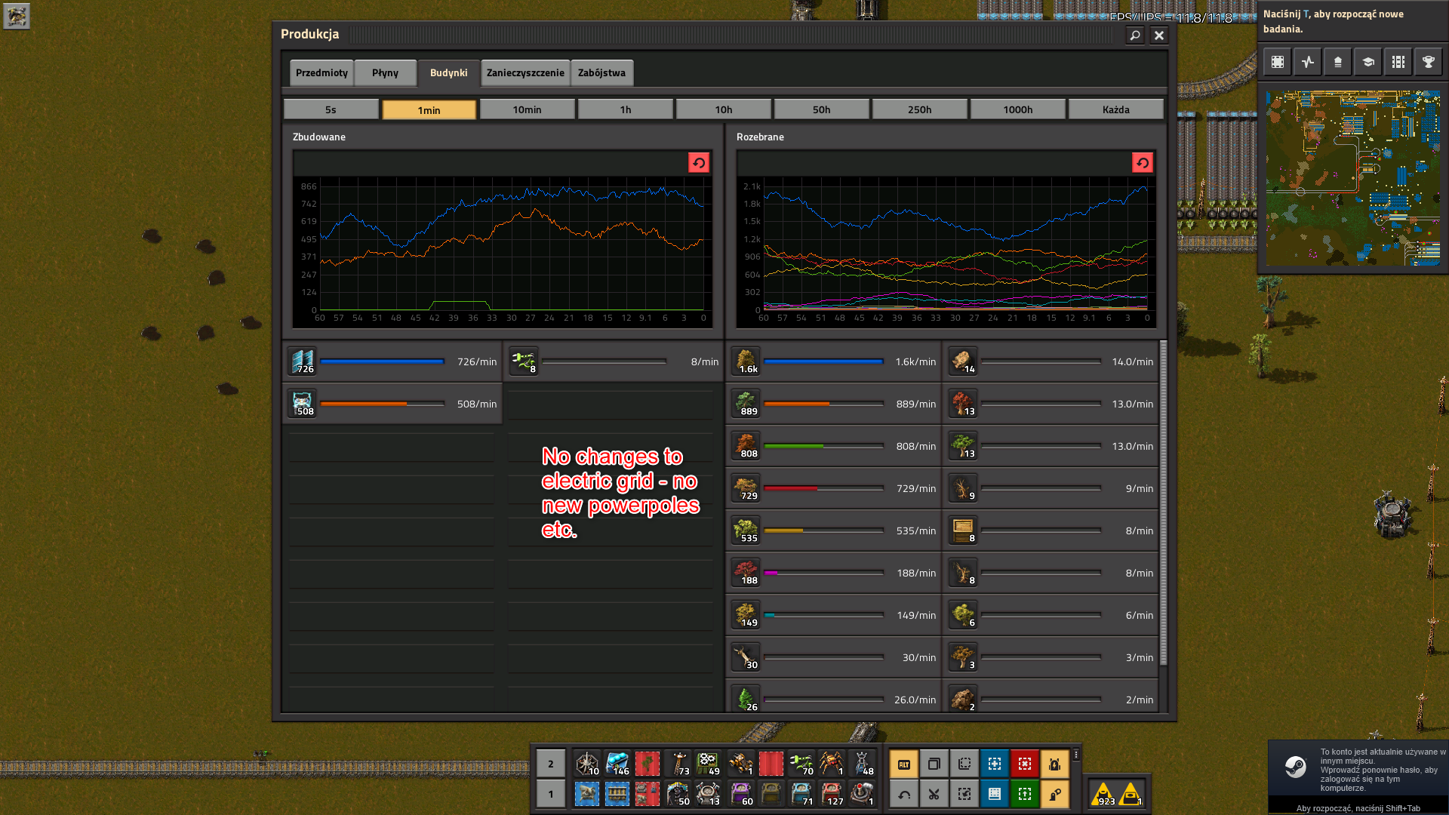Select the purple chest slot with count 60
Image resolution: width=1449 pixels, height=815 pixels.
point(741,794)
